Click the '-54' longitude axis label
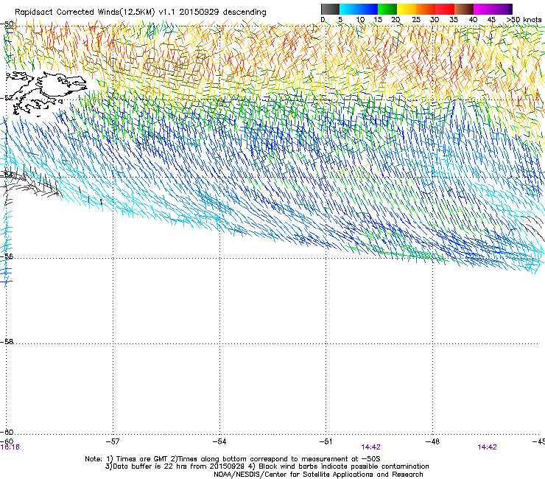The height and width of the screenshot is (479, 545). [x=219, y=441]
